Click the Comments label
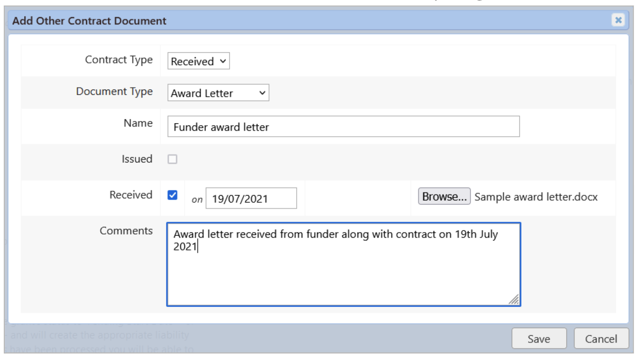This screenshot has width=642, height=362. click(126, 231)
